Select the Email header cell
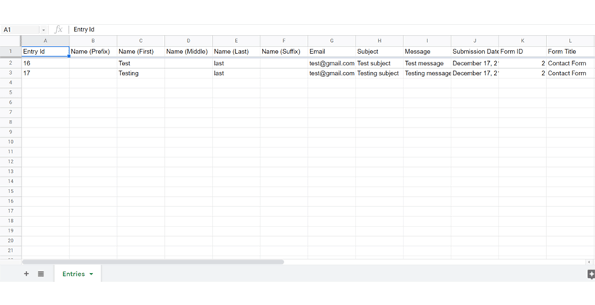595x305 pixels. click(x=332, y=52)
